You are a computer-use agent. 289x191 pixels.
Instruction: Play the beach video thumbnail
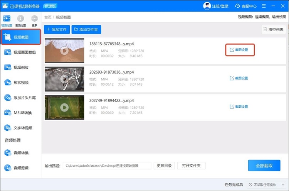coord(64,51)
